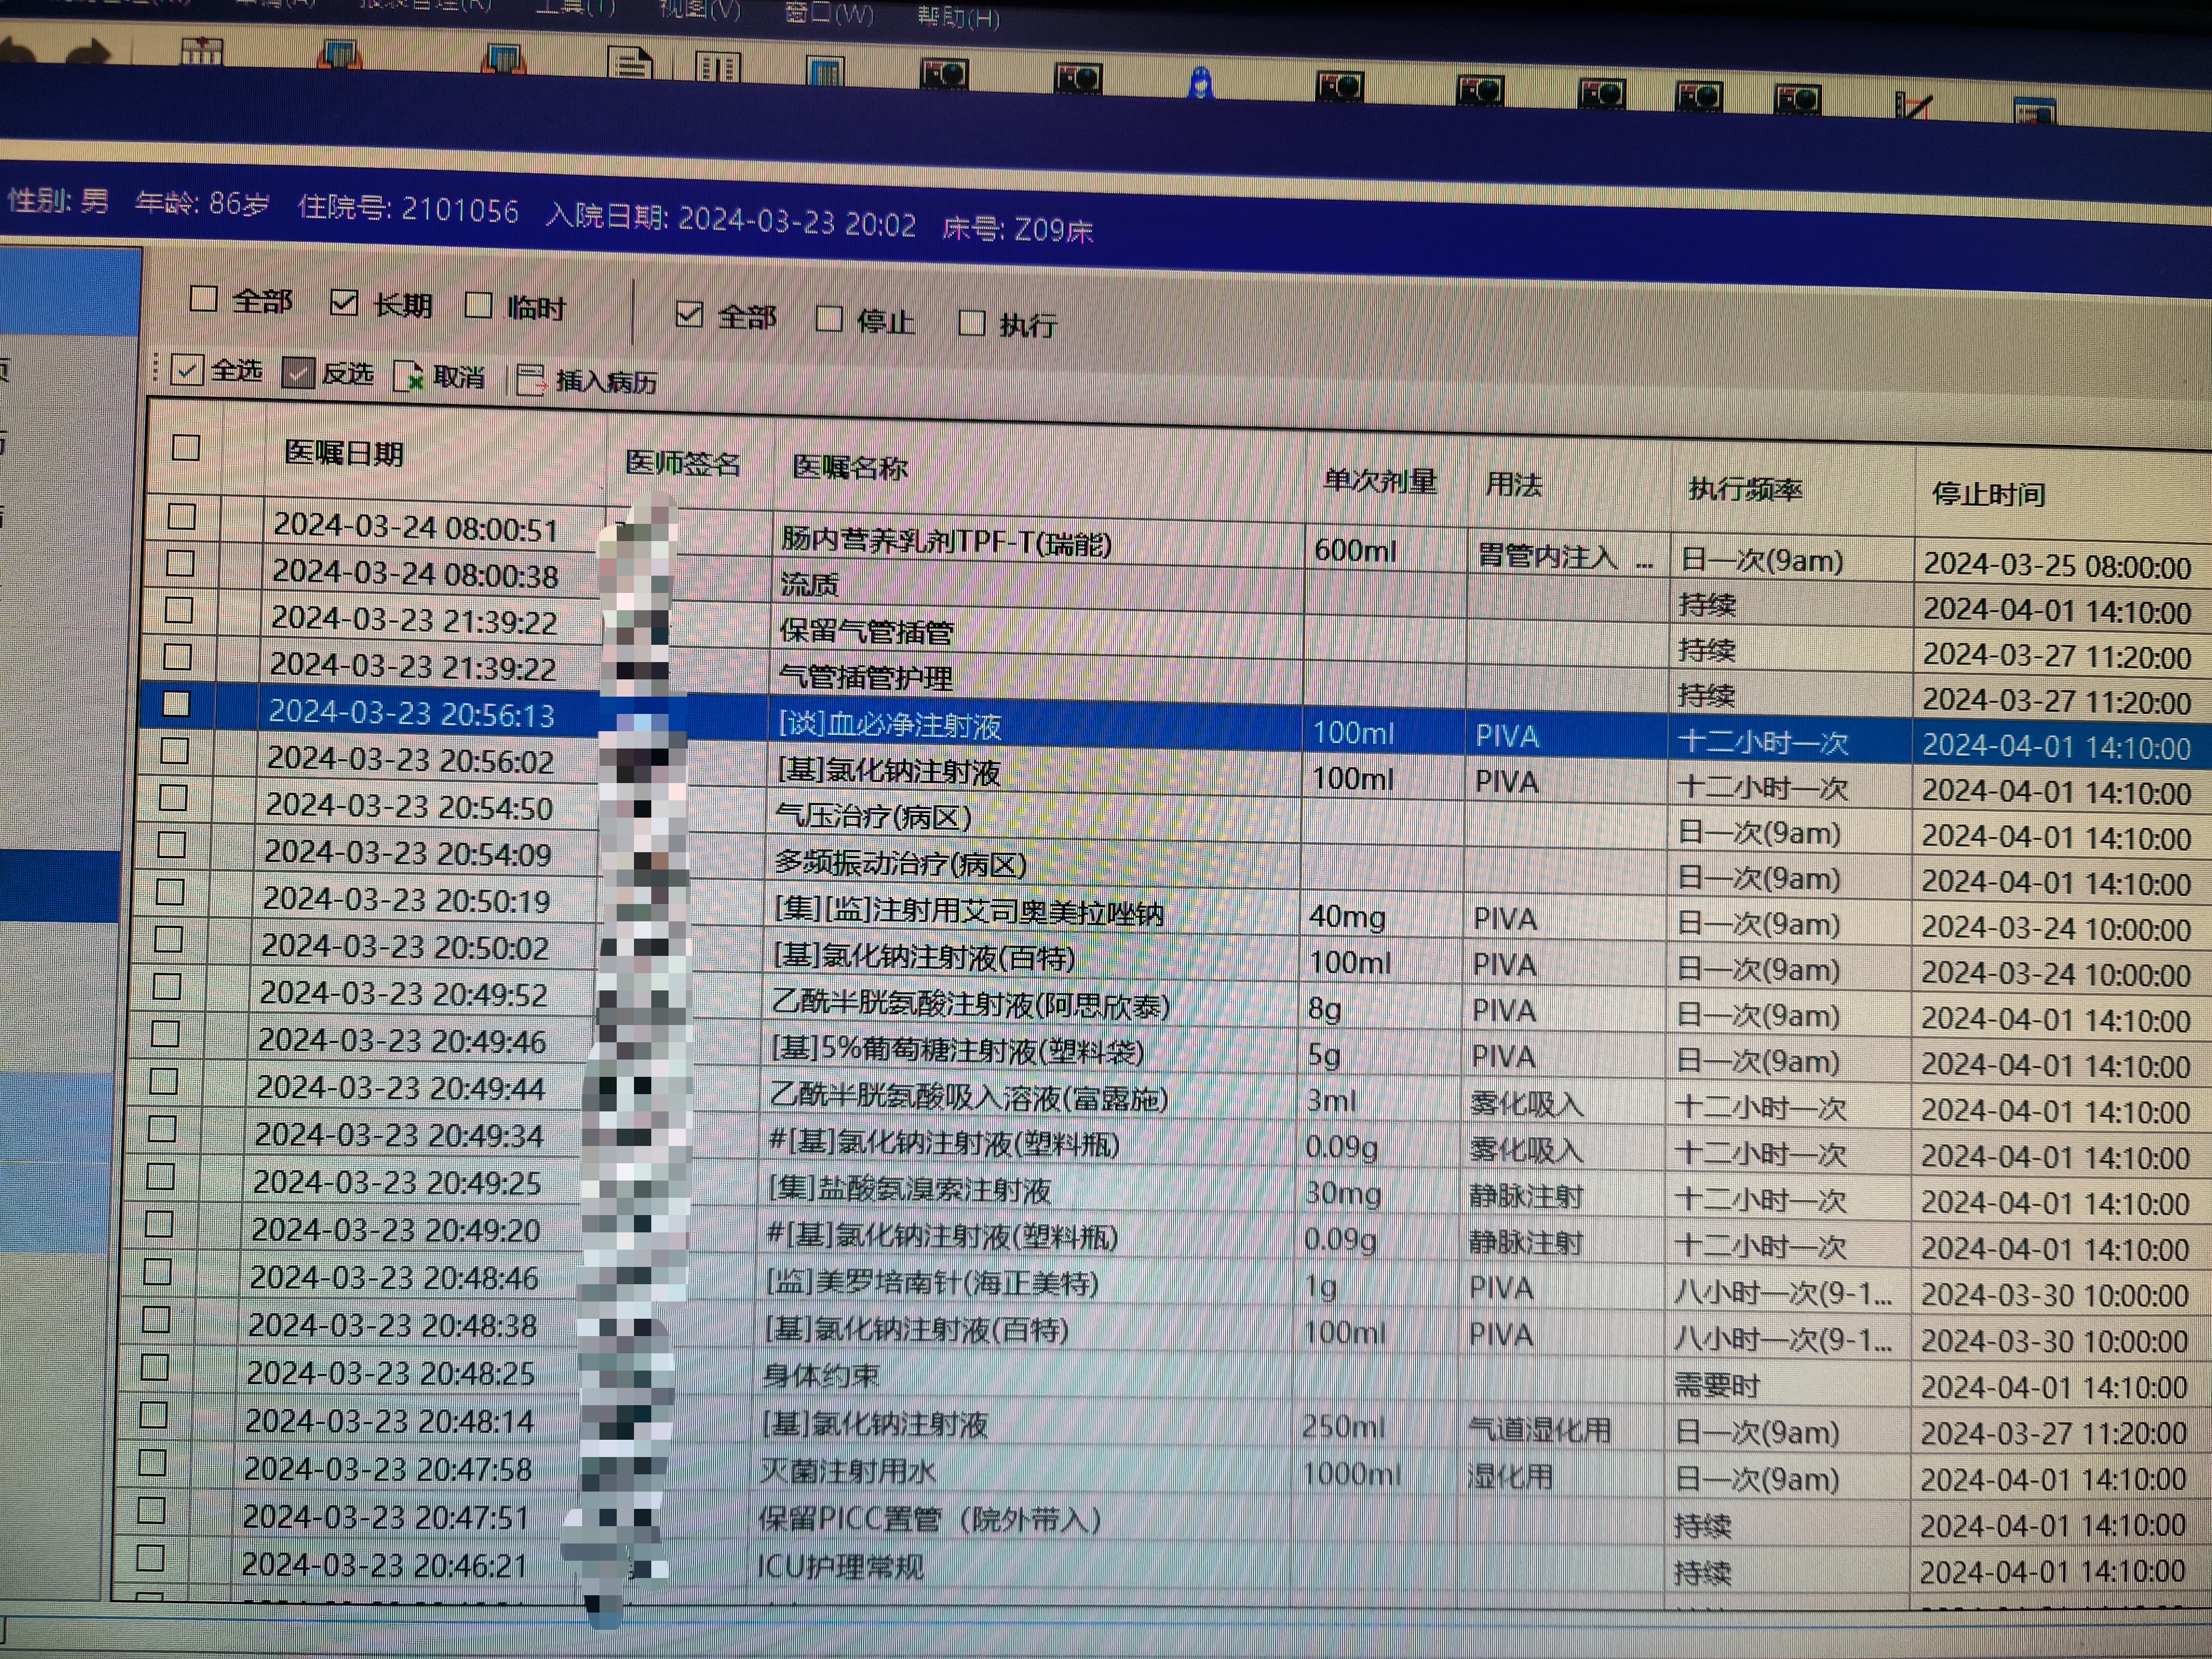Enable the 临时 orders checkbox

click(479, 305)
